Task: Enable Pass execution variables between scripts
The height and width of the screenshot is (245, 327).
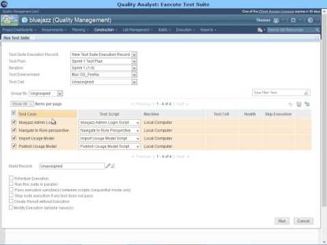Action: [11, 189]
